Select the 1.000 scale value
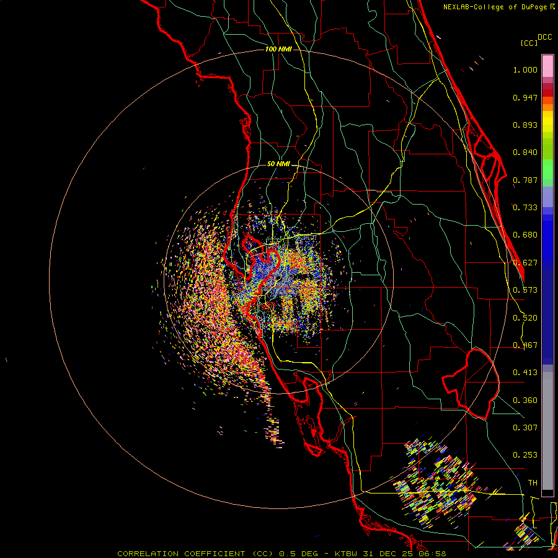The width and height of the screenshot is (558, 558). (x=525, y=69)
